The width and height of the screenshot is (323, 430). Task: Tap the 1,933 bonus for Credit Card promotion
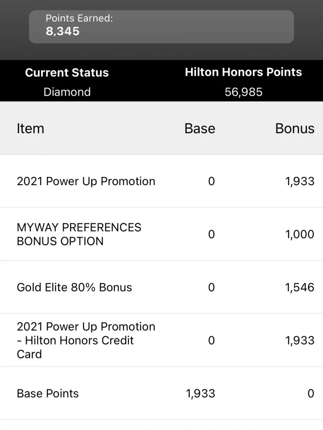(300, 340)
